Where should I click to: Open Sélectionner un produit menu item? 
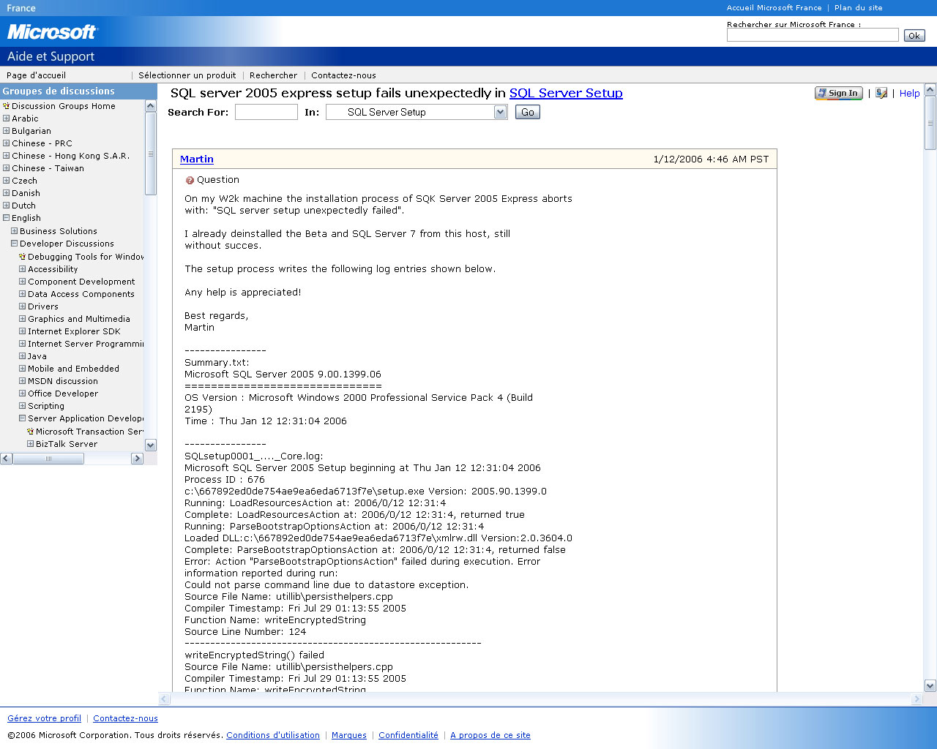187,75
